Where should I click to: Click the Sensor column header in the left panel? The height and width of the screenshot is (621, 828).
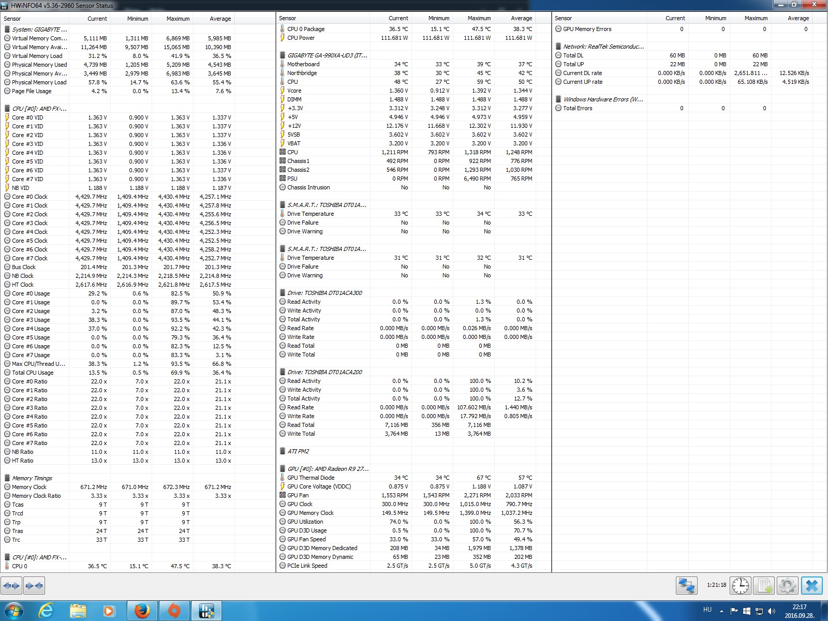35,19
